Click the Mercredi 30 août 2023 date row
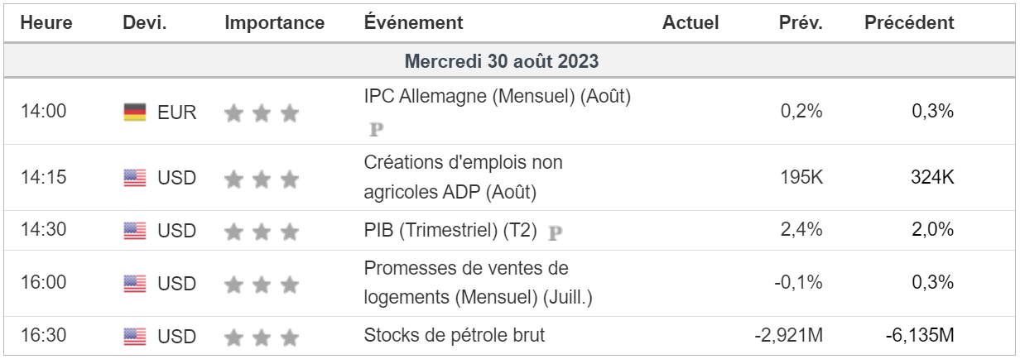The height and width of the screenshot is (359, 1020). coord(502,62)
